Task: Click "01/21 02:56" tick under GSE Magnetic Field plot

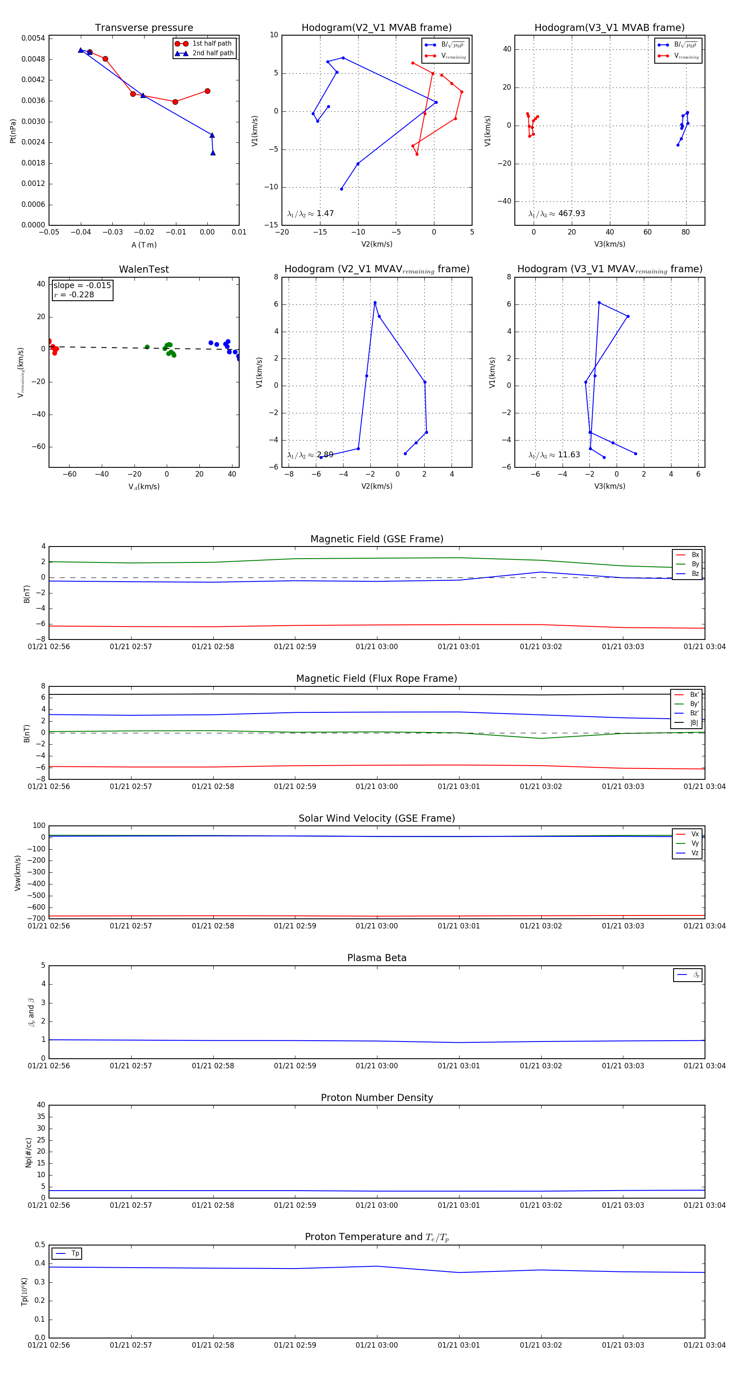Action: tap(49, 647)
